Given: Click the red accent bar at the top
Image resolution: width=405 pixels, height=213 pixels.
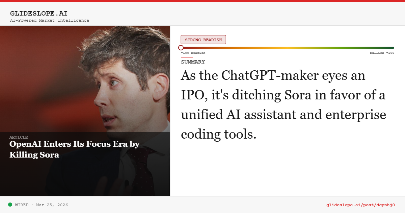Looking at the screenshot, I should [202, 1].
